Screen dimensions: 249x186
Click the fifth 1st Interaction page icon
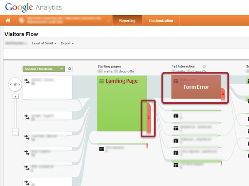click(x=176, y=153)
